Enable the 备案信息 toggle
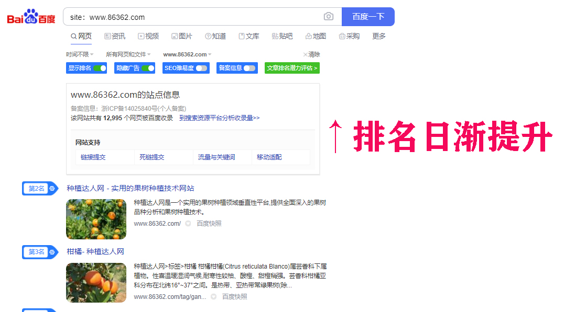 [x=249, y=68]
